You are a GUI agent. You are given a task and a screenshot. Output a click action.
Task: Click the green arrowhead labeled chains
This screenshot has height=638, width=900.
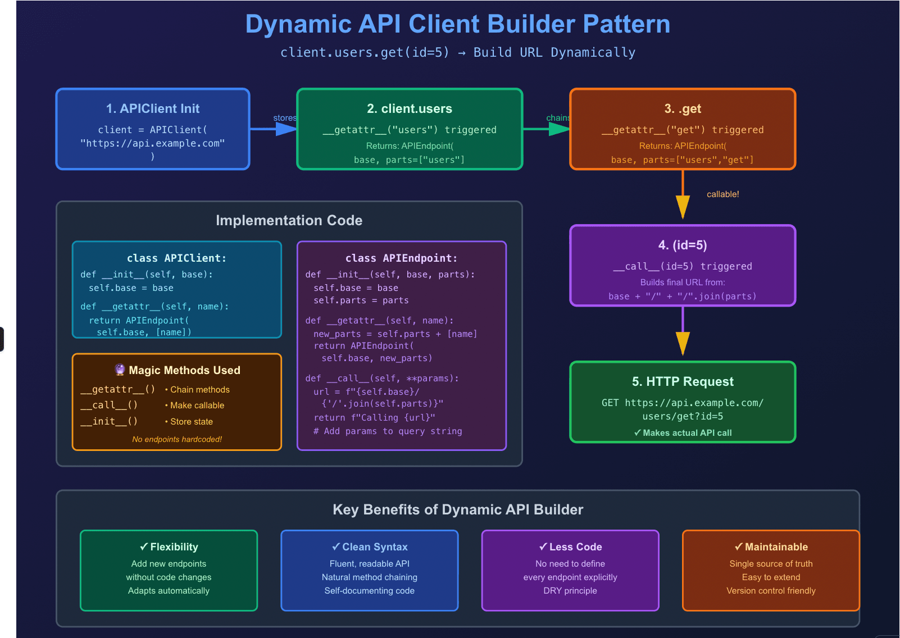click(559, 129)
